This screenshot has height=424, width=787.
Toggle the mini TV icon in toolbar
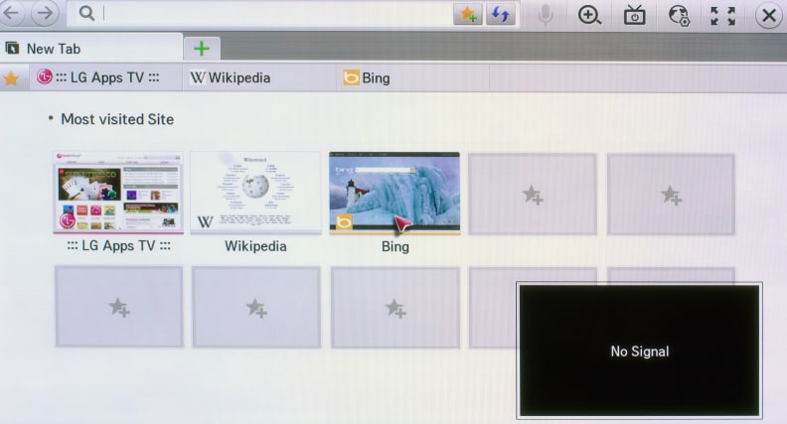pyautogui.click(x=634, y=15)
